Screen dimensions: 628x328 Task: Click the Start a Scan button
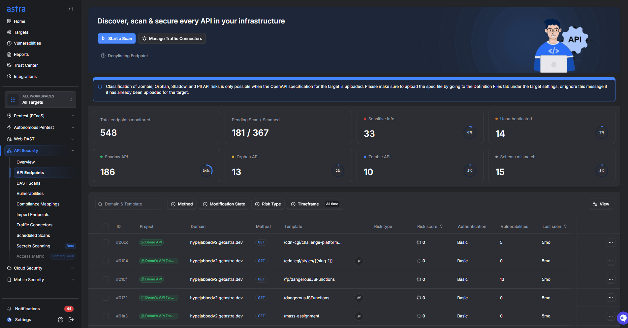point(117,39)
